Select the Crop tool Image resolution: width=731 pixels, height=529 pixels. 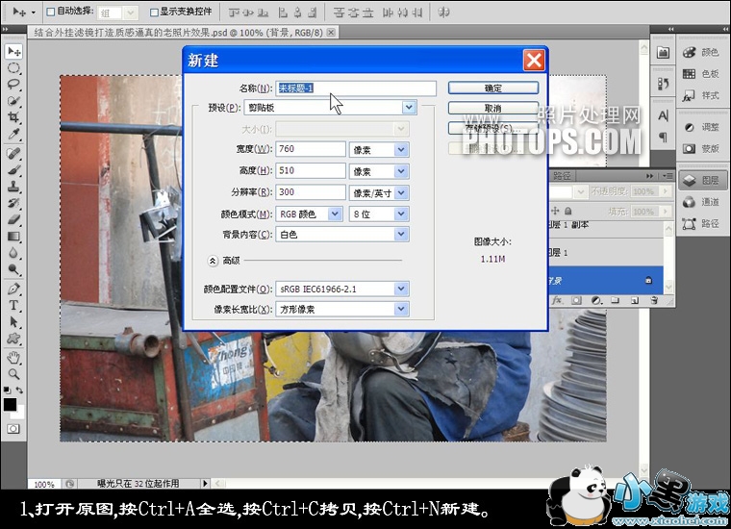(14, 117)
